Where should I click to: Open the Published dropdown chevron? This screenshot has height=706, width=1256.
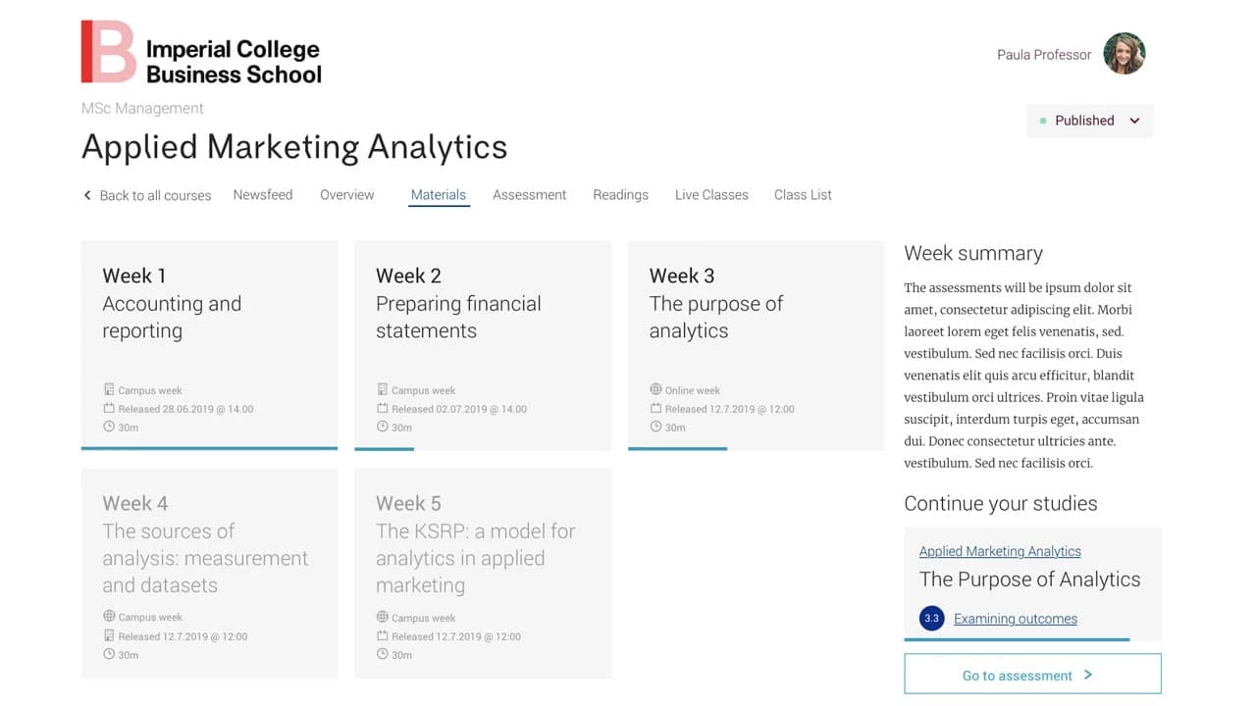click(x=1134, y=121)
